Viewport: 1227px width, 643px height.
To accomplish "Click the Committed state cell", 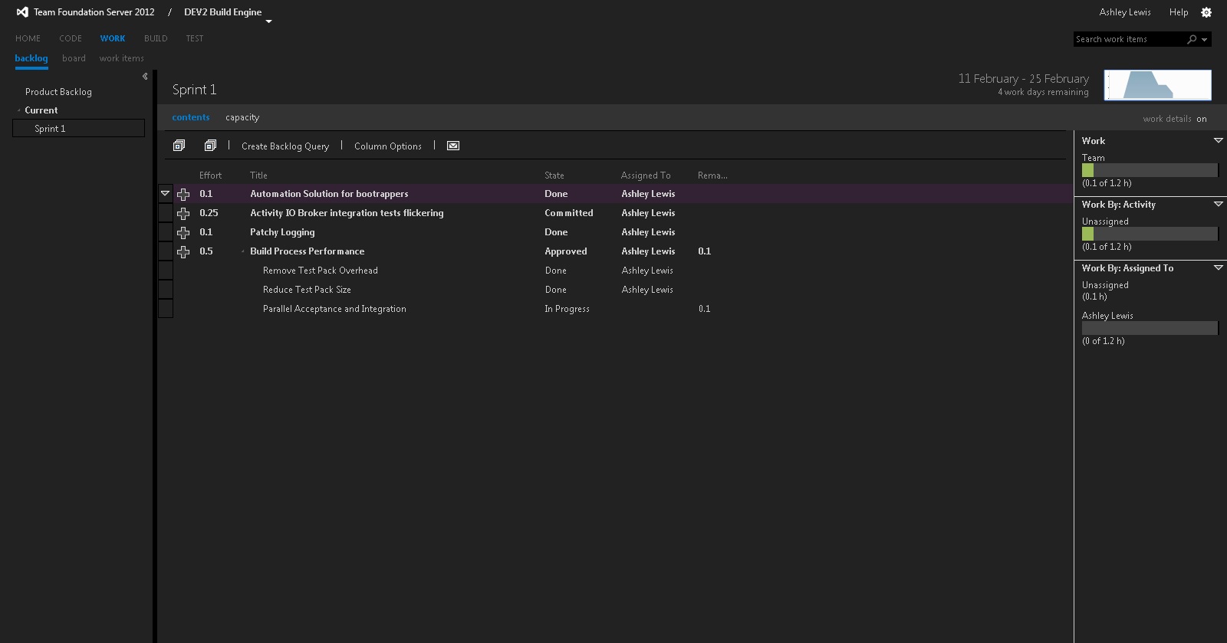I will pos(569,213).
